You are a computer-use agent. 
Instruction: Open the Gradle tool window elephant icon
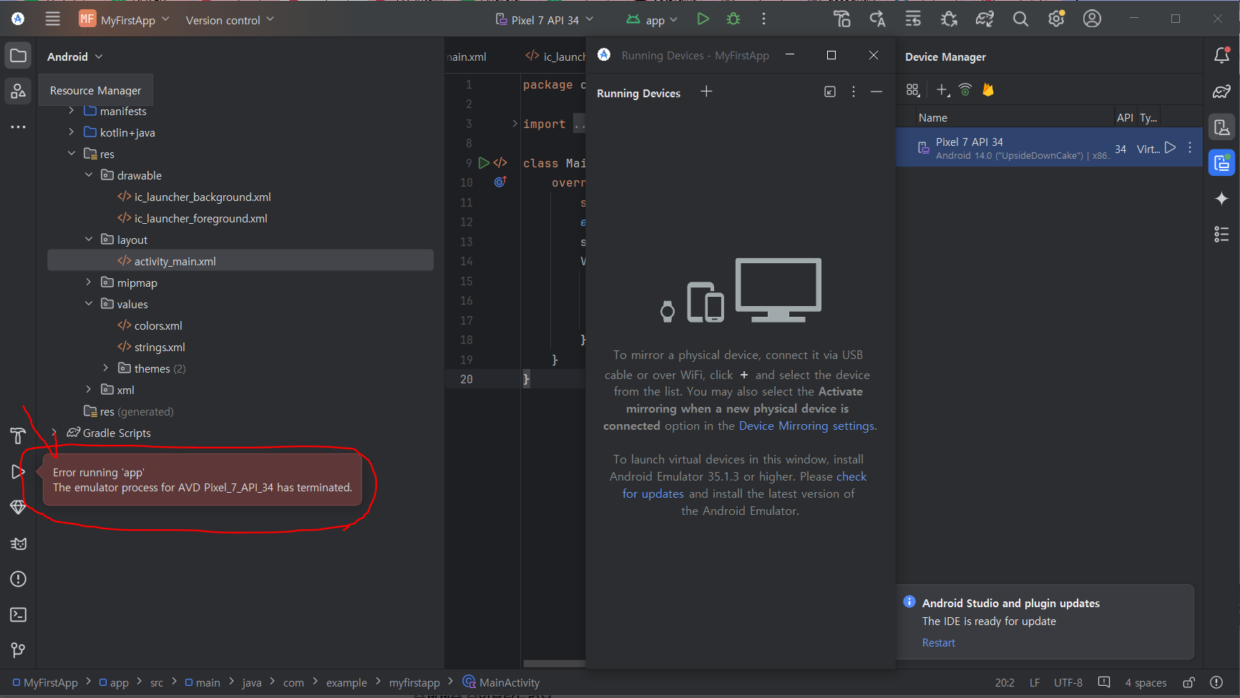[x=1221, y=92]
